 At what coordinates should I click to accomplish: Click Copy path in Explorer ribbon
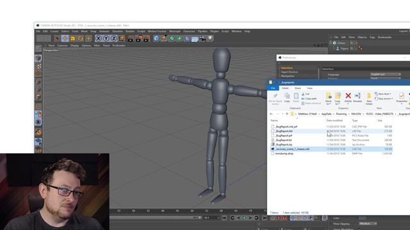[x=309, y=98]
